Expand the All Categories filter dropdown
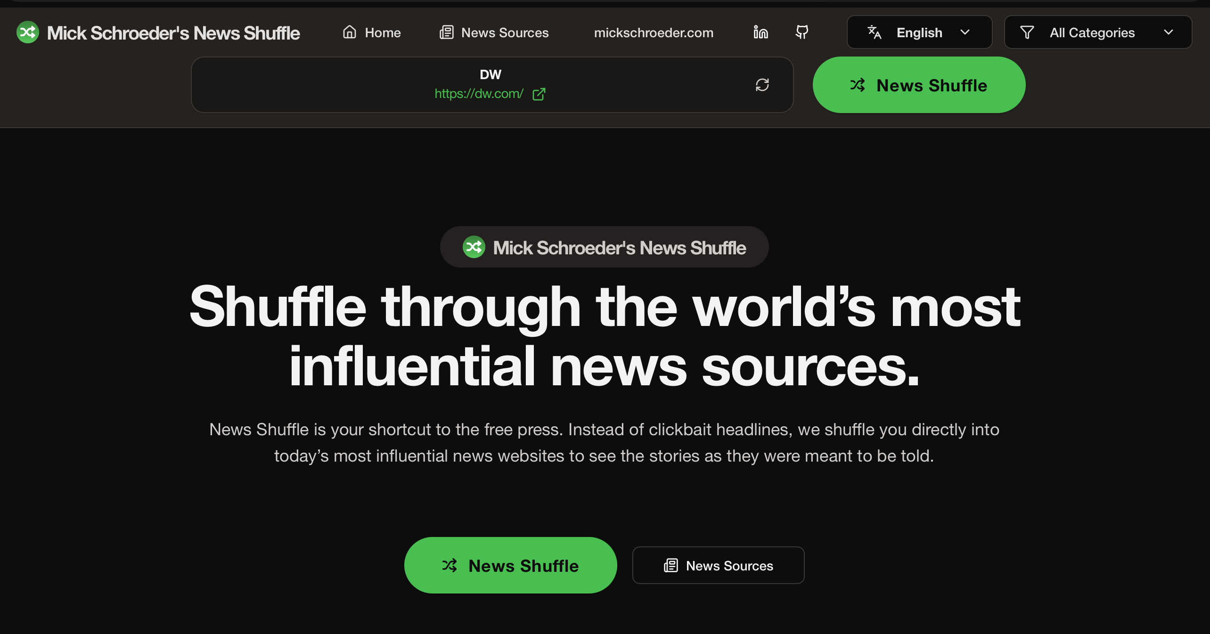 1098,32
